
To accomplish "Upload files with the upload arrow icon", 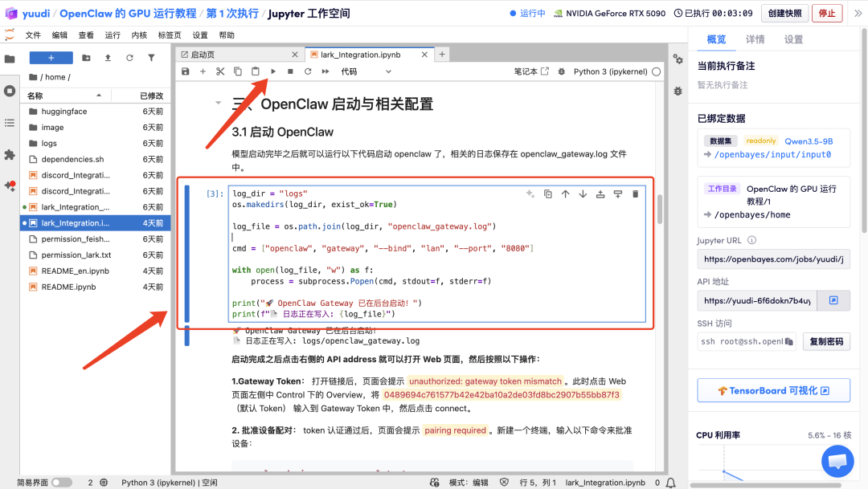I will 108,58.
